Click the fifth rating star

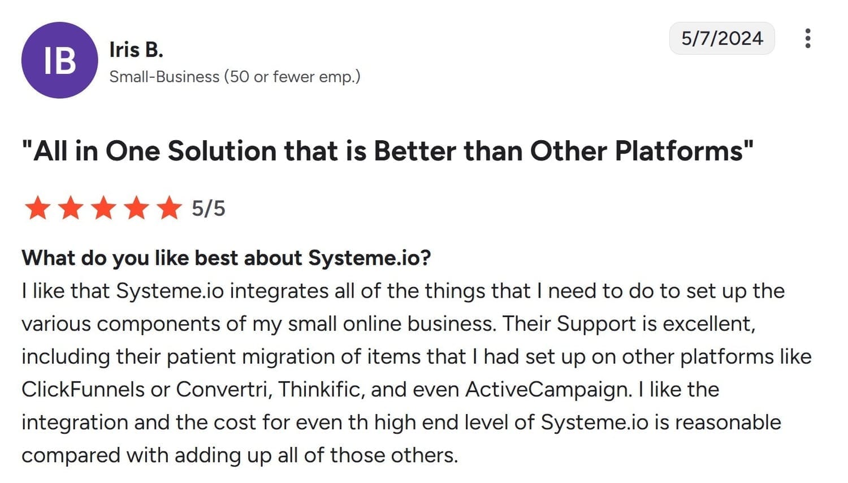[x=169, y=208]
